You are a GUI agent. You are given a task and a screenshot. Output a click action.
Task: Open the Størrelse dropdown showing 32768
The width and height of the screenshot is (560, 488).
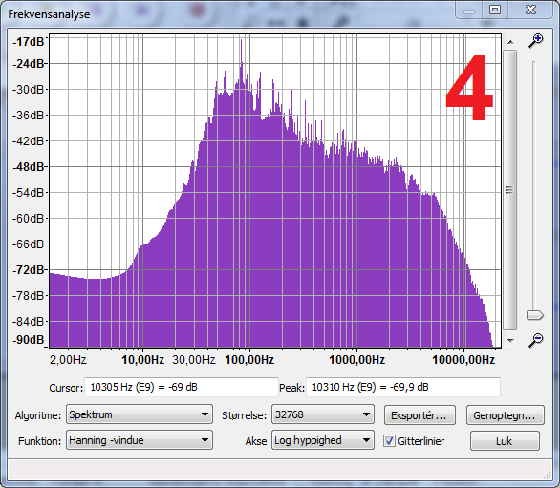click(322, 414)
